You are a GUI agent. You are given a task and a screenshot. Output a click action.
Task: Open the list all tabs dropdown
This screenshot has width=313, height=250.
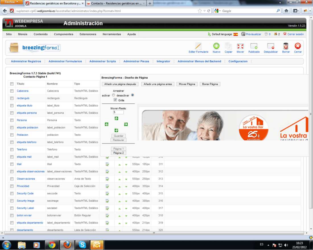[280, 3]
